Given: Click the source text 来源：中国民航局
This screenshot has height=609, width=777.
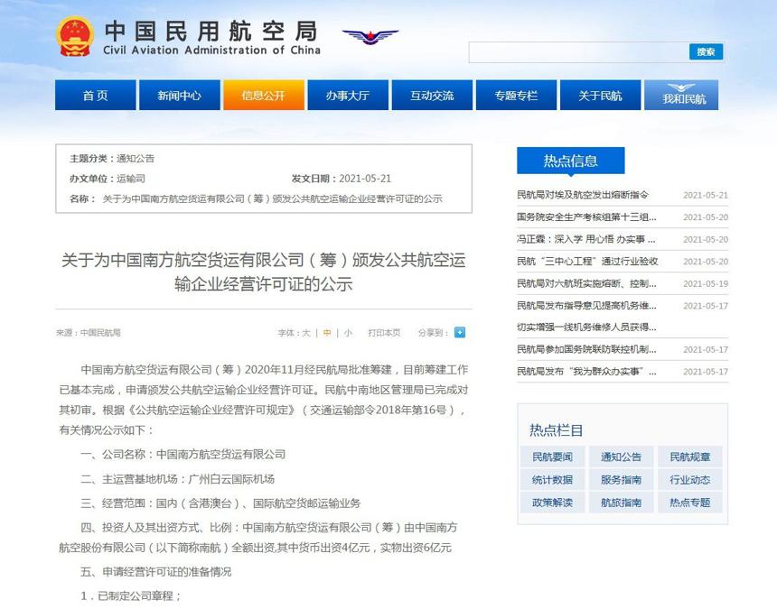Looking at the screenshot, I should pos(89,333).
